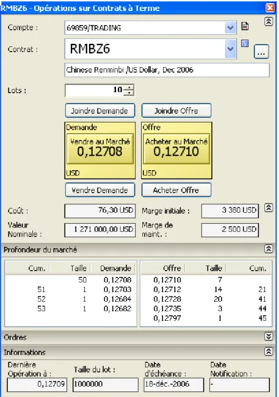
Task: Click the Lots input field
Action: point(95,90)
